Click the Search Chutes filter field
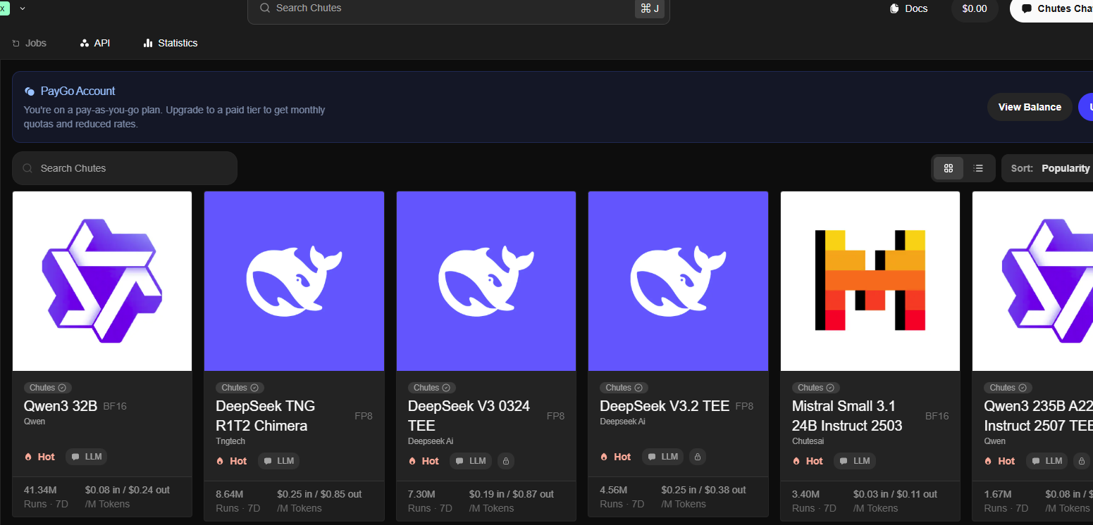This screenshot has height=525, width=1093. pyautogui.click(x=125, y=168)
